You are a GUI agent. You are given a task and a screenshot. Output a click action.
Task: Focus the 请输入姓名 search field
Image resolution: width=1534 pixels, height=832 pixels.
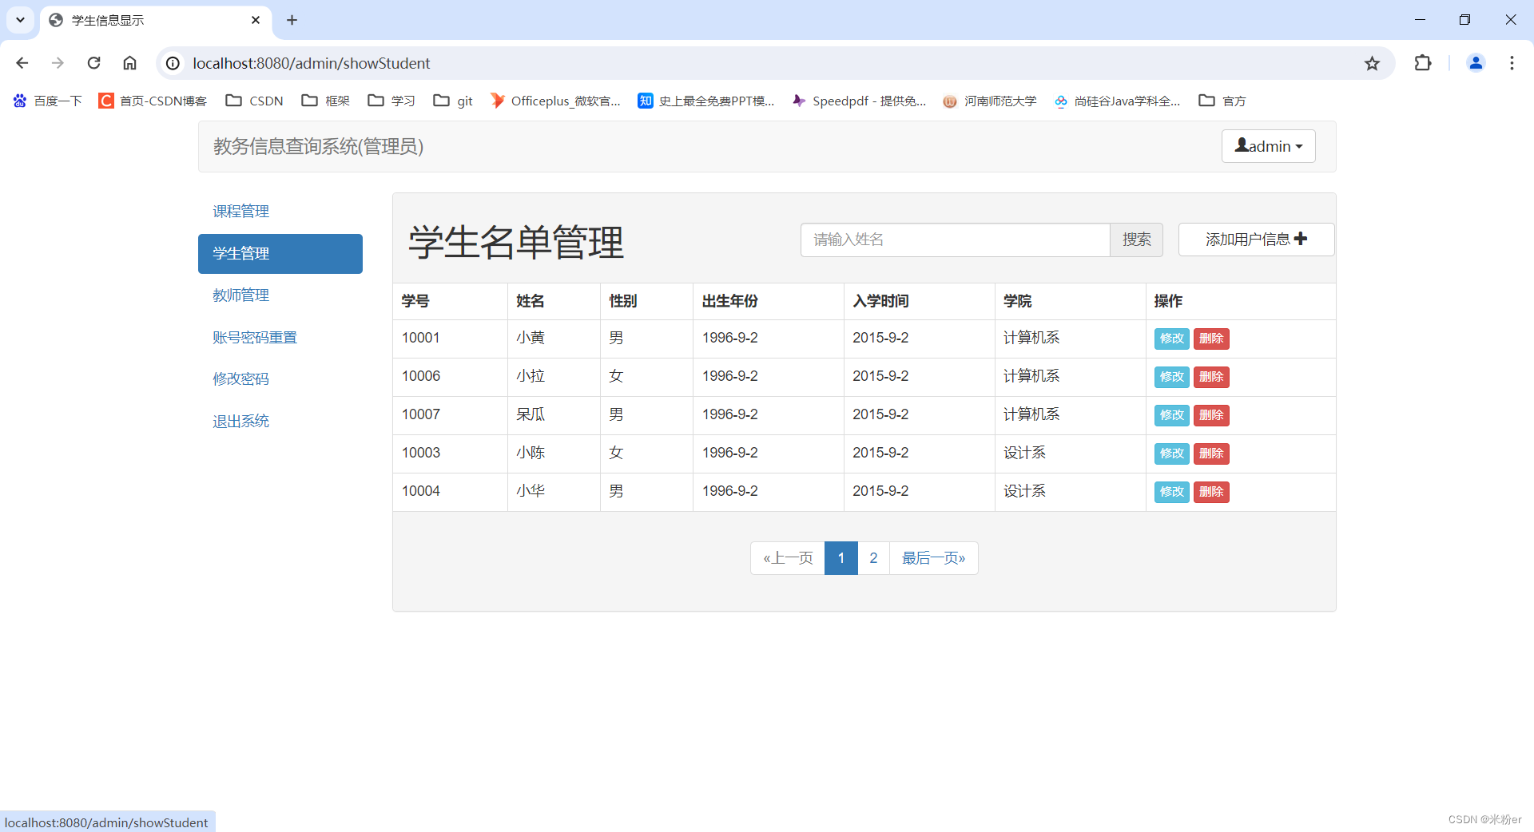[956, 240]
